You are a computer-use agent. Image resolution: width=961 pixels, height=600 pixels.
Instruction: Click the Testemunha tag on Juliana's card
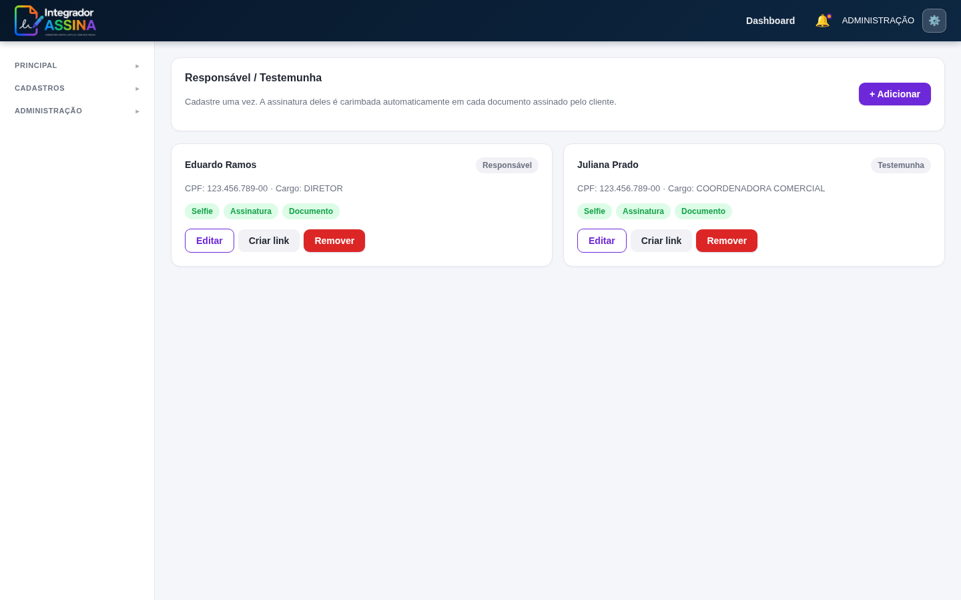point(901,165)
